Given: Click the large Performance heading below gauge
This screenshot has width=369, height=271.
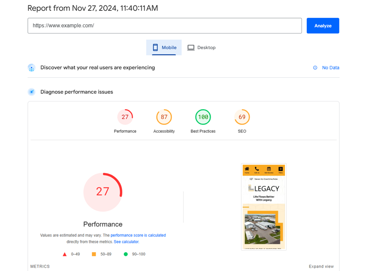Looking at the screenshot, I should tap(103, 224).
